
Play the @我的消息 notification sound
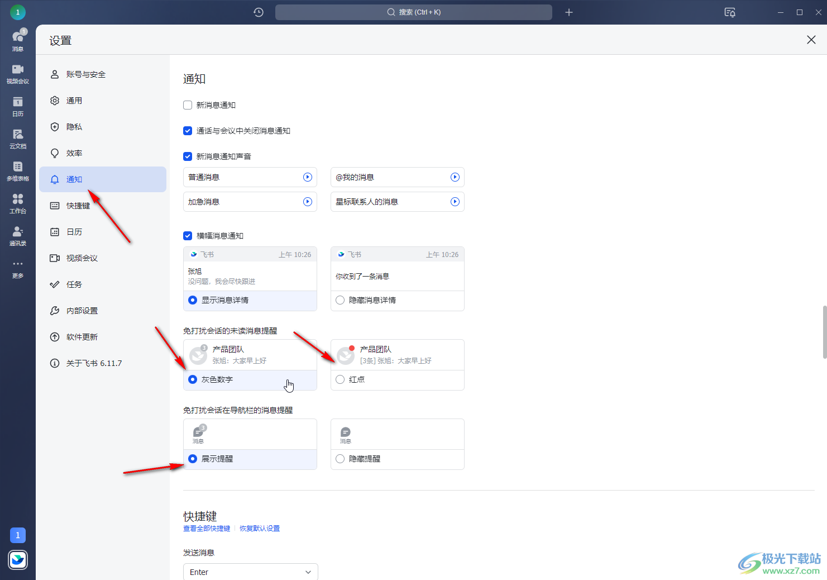tap(455, 177)
